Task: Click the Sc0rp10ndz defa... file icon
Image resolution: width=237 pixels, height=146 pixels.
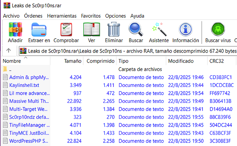Action: [x=5, y=117]
